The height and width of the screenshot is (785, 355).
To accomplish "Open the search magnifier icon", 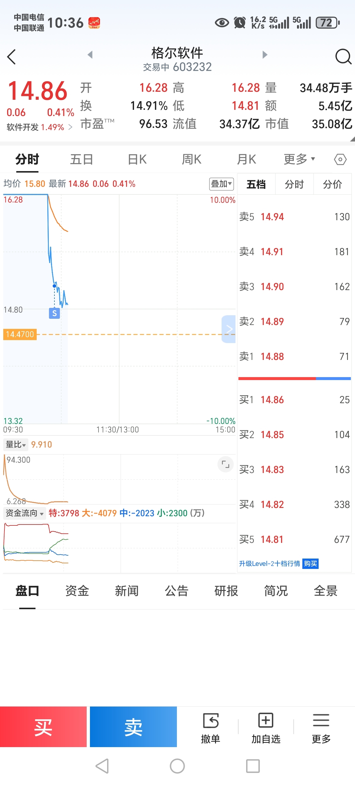I will click(343, 57).
